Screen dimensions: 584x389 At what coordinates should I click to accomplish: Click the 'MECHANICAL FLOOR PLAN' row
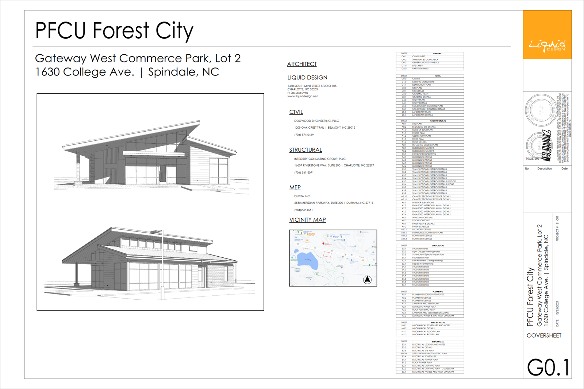[430, 331]
